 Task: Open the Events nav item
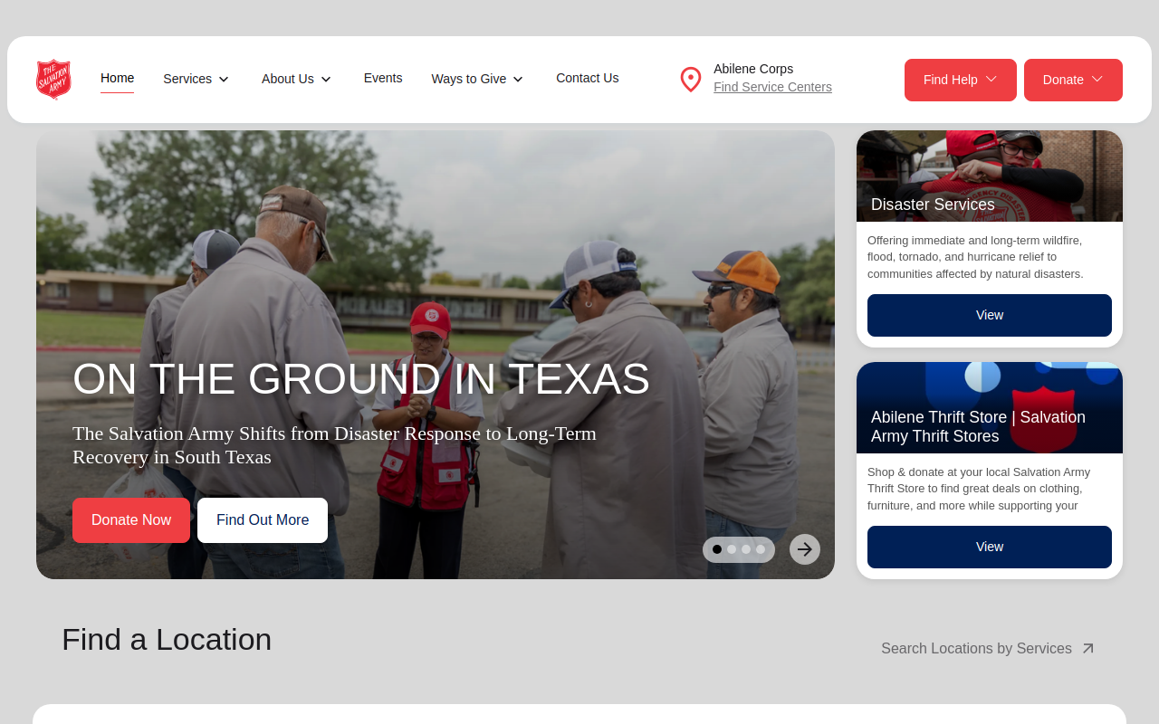[x=383, y=78]
